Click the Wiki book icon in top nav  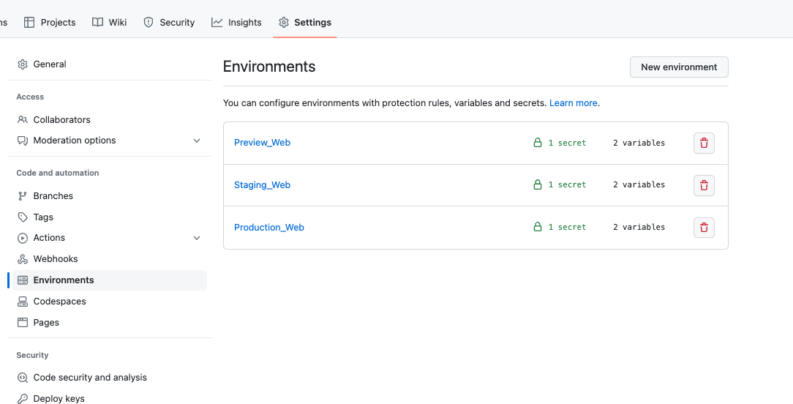pyautogui.click(x=97, y=22)
